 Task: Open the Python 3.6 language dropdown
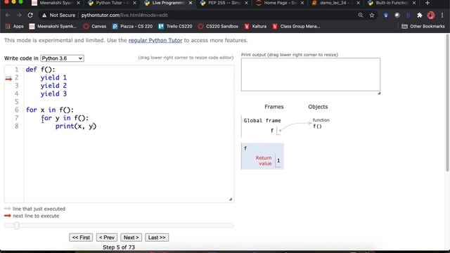coord(62,58)
